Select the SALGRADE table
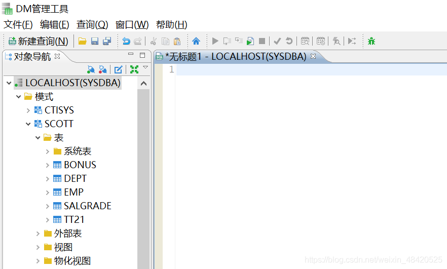This screenshot has height=269, width=447. pyautogui.click(x=83, y=206)
